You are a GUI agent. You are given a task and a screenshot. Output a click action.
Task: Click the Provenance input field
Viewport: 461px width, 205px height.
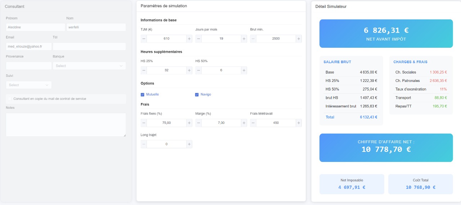[29, 66]
